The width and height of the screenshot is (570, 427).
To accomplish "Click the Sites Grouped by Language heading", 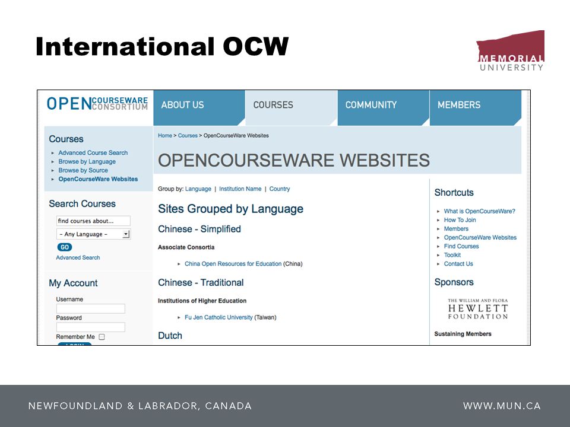I will pos(230,209).
